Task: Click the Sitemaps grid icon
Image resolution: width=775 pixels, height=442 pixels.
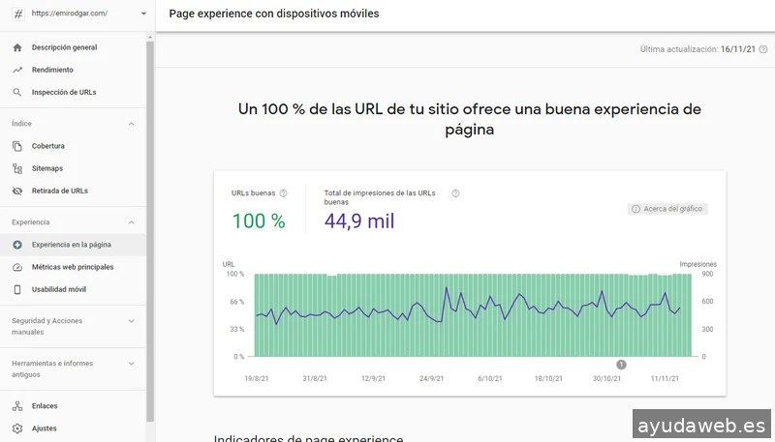Action: click(17, 168)
